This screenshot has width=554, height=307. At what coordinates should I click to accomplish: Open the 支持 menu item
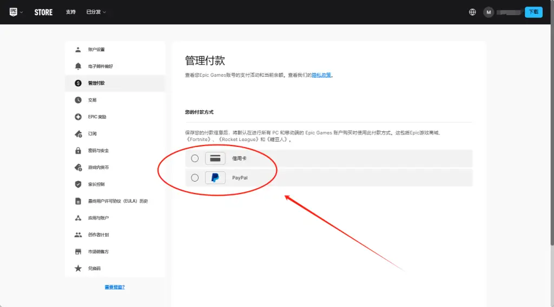pos(71,12)
